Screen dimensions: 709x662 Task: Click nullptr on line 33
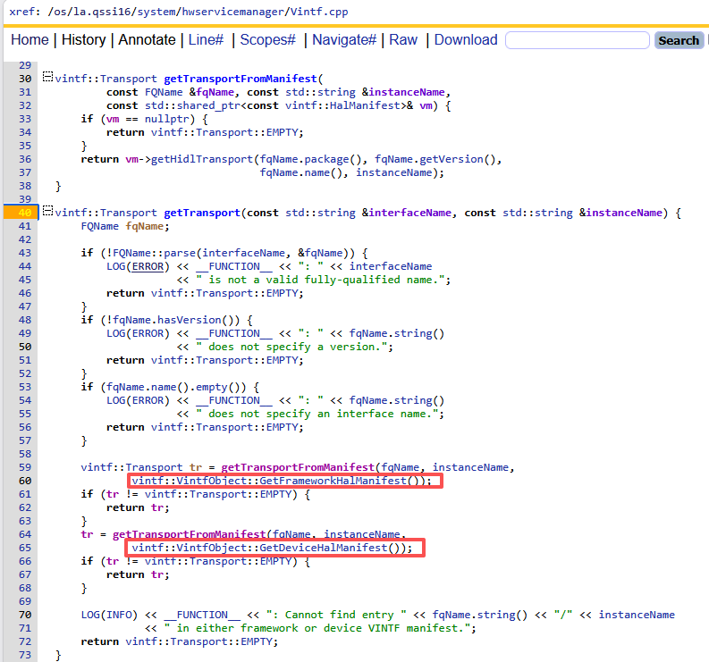pos(167,119)
